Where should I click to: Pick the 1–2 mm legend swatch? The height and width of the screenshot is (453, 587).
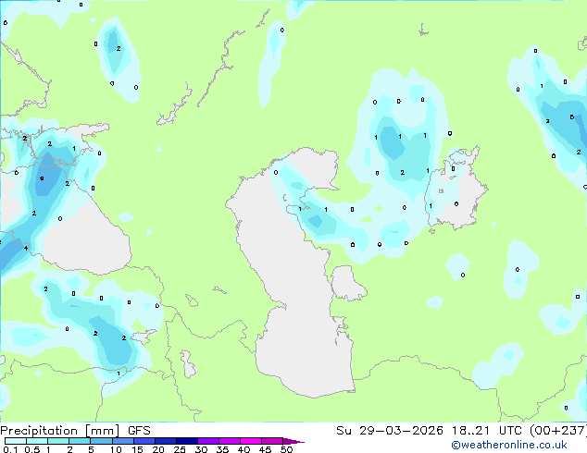pos(58,441)
